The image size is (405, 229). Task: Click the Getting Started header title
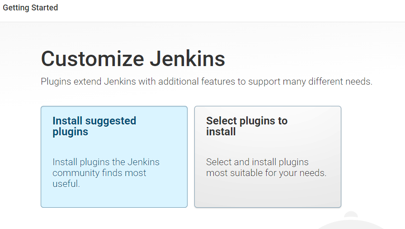coord(30,8)
